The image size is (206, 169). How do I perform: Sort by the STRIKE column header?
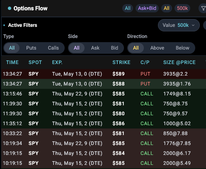coord(121,62)
